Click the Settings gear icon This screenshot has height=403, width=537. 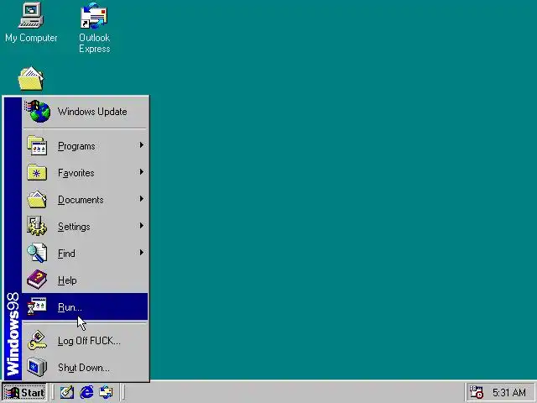tap(37, 226)
